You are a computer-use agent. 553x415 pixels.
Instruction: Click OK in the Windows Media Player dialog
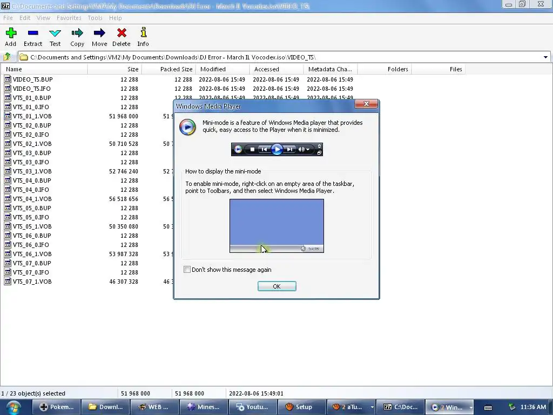[277, 286]
